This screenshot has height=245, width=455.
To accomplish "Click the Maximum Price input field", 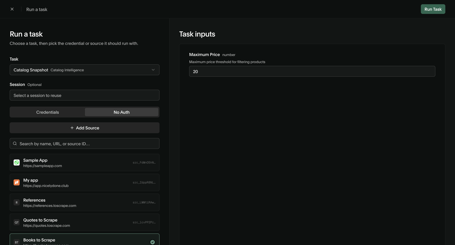I will (312, 71).
